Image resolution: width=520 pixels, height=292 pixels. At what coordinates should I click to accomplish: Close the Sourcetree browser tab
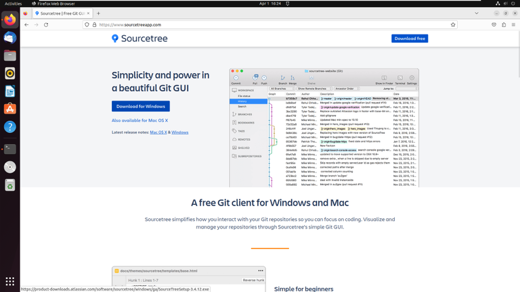(x=88, y=14)
